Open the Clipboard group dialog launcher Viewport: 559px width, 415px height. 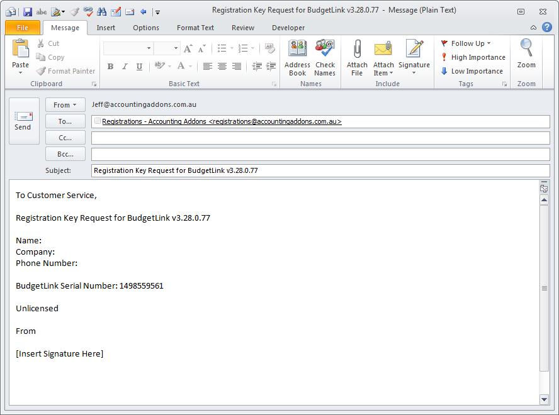[x=94, y=84]
